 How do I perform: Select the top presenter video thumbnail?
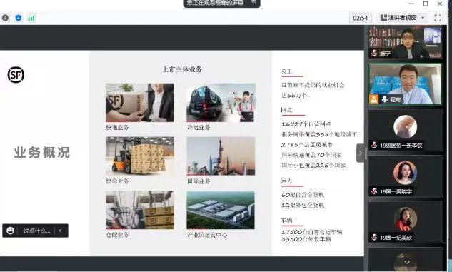406,42
